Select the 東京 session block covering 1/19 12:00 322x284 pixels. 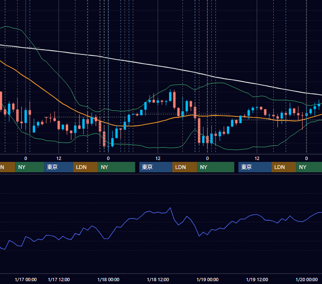255,167
